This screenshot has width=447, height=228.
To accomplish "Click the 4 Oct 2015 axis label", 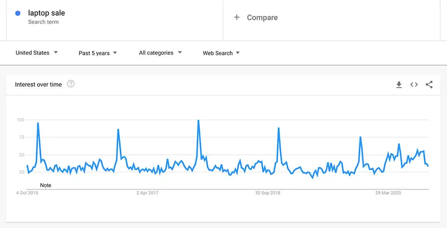I will coord(27,193).
